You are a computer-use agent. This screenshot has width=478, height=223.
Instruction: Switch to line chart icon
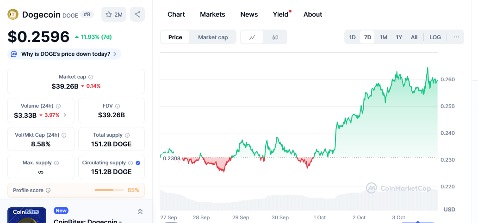(x=252, y=37)
